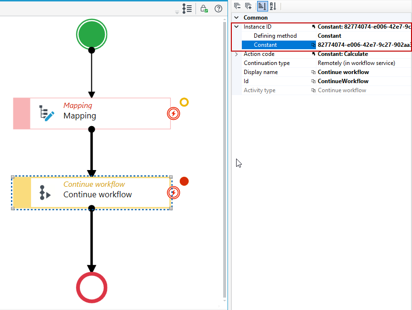The image size is (412, 310).
Task: Click the marker icon beside Instance ID value
Action: pyautogui.click(x=314, y=27)
